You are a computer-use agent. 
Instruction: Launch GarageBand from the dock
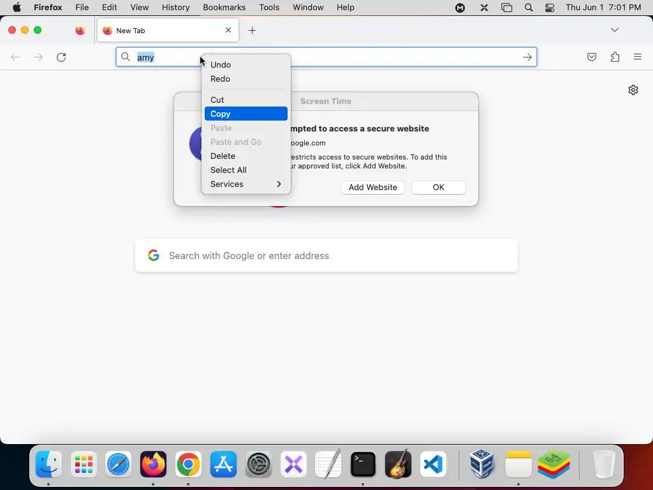point(398,464)
